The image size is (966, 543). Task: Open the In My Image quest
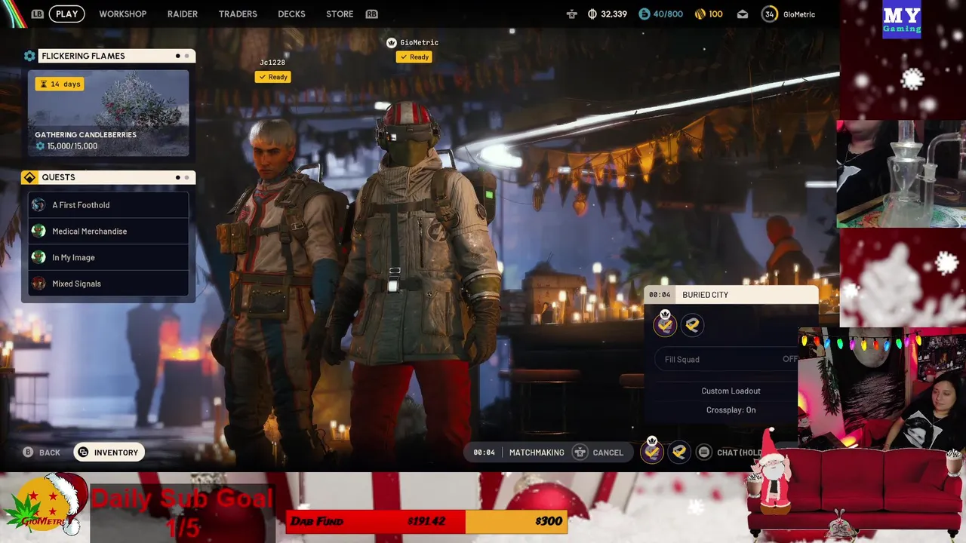click(109, 257)
